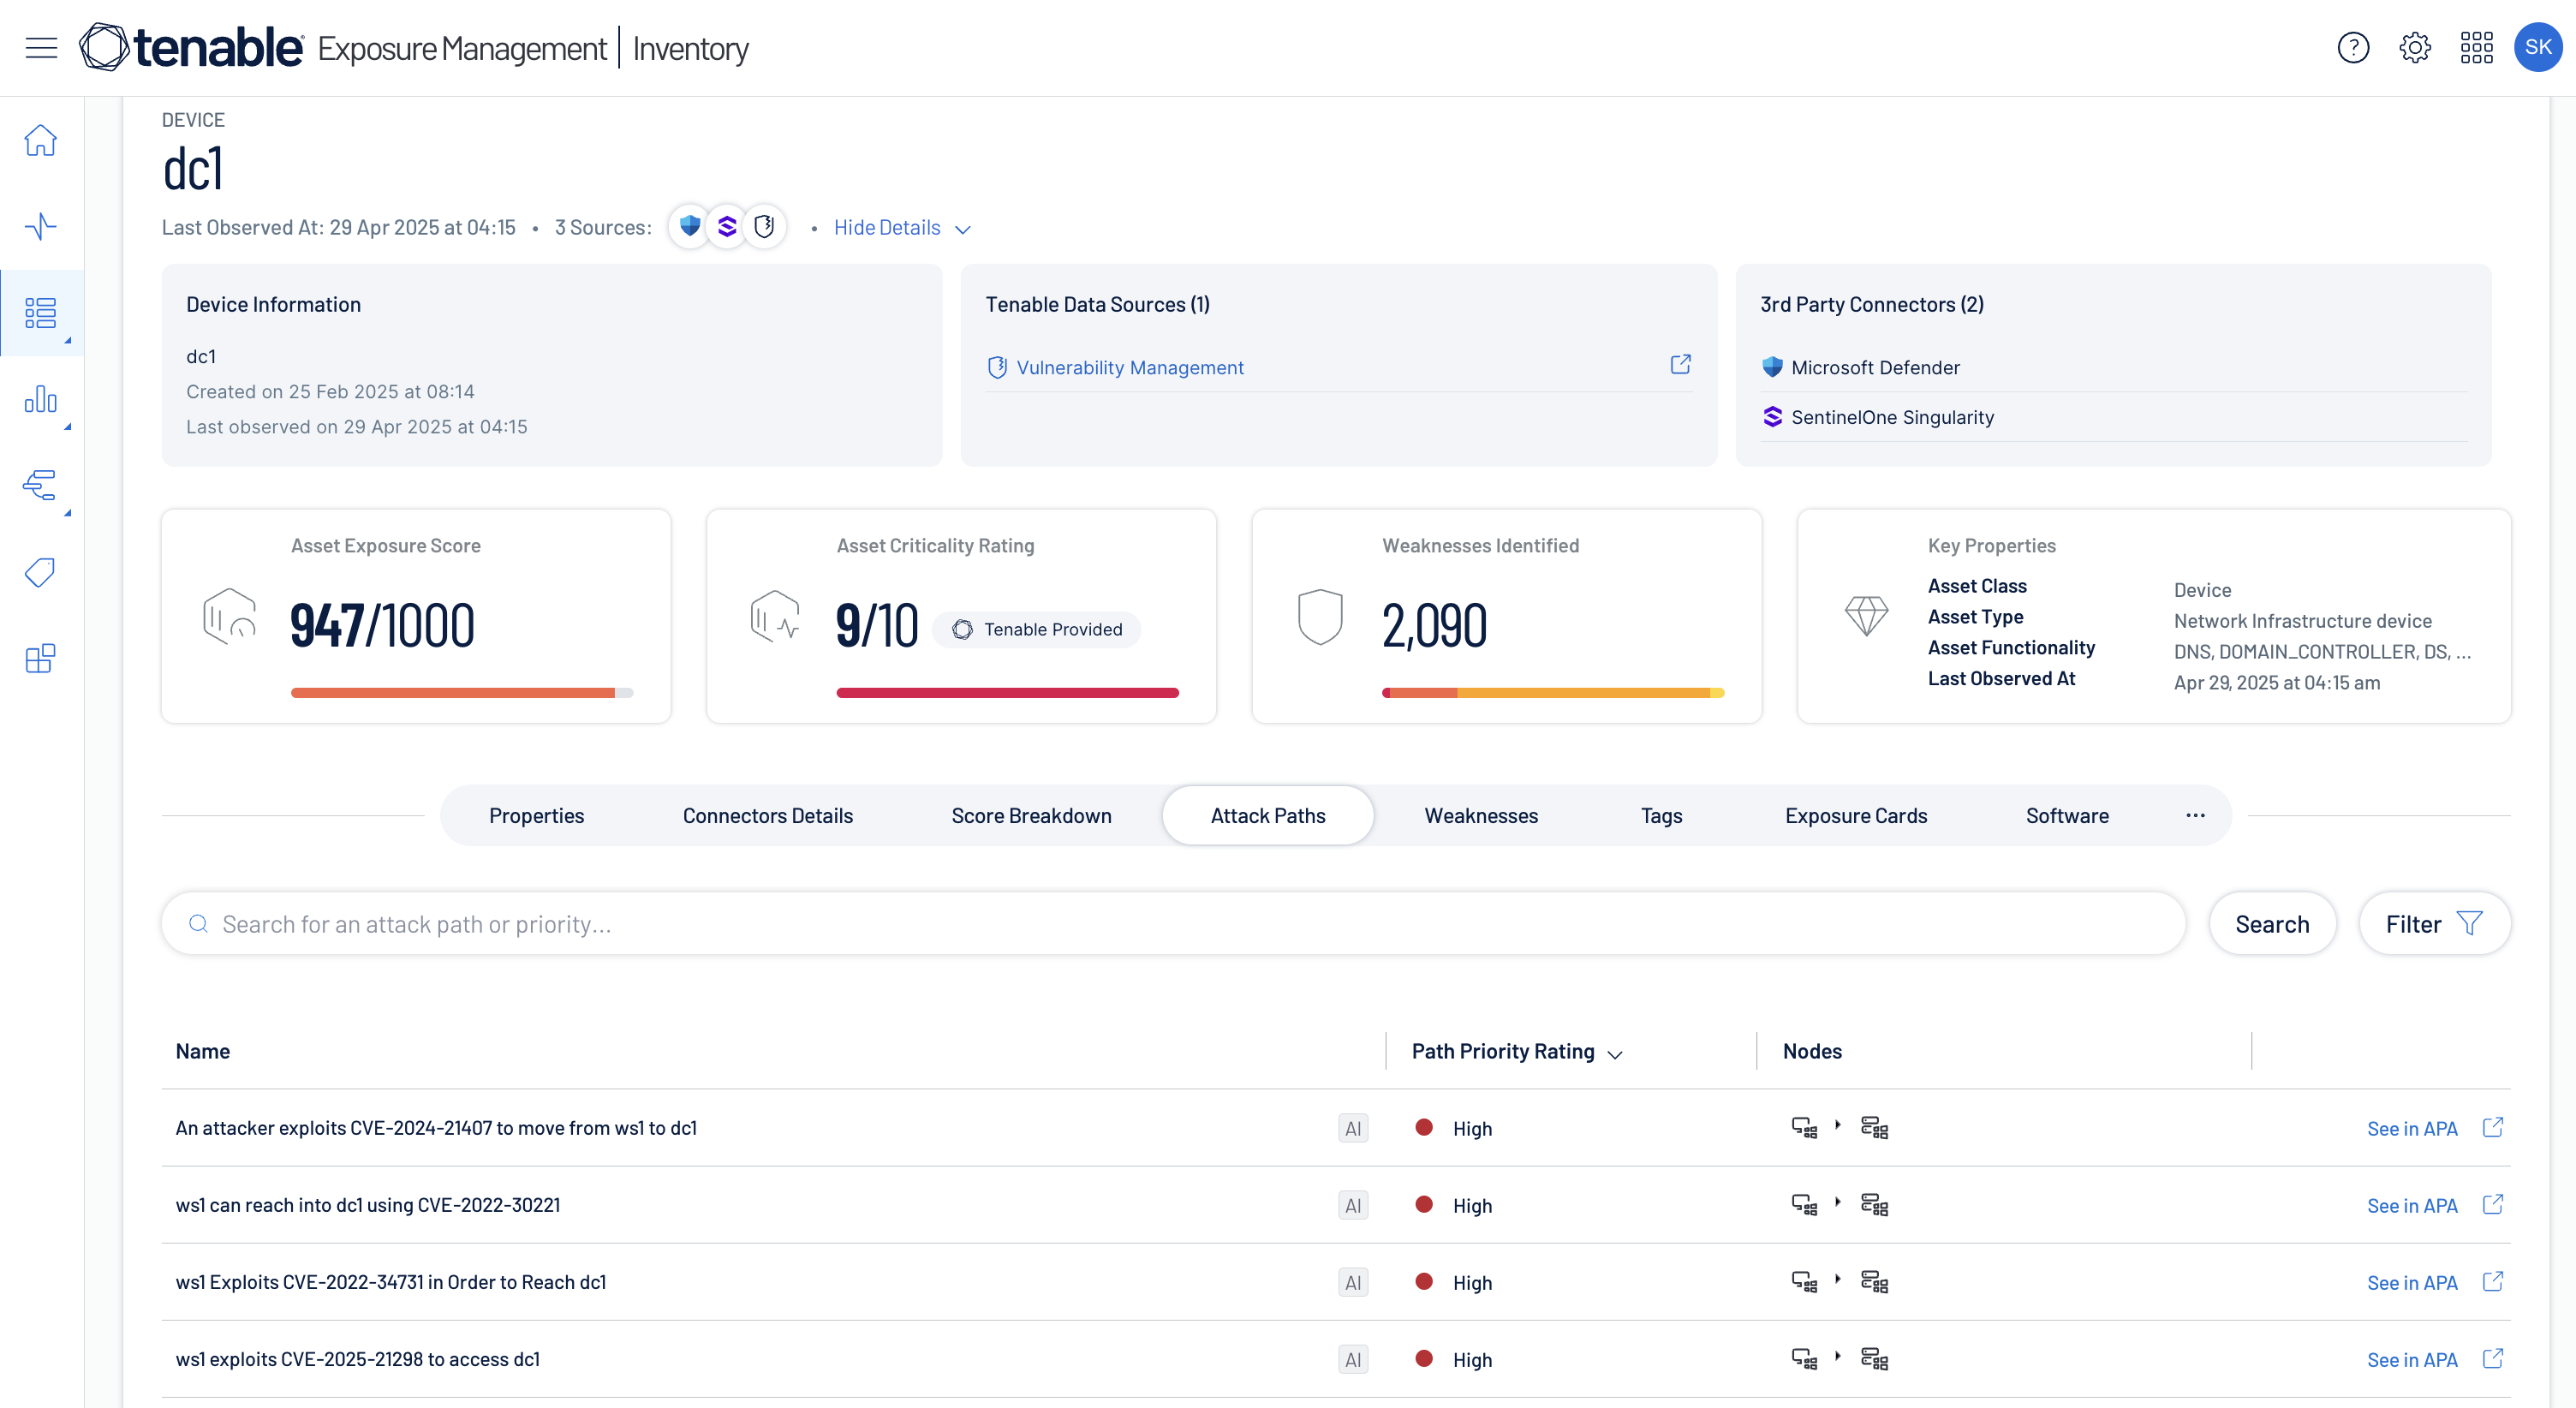Click the filter funnel Filter button
The width and height of the screenshot is (2576, 1408).
tap(2433, 923)
